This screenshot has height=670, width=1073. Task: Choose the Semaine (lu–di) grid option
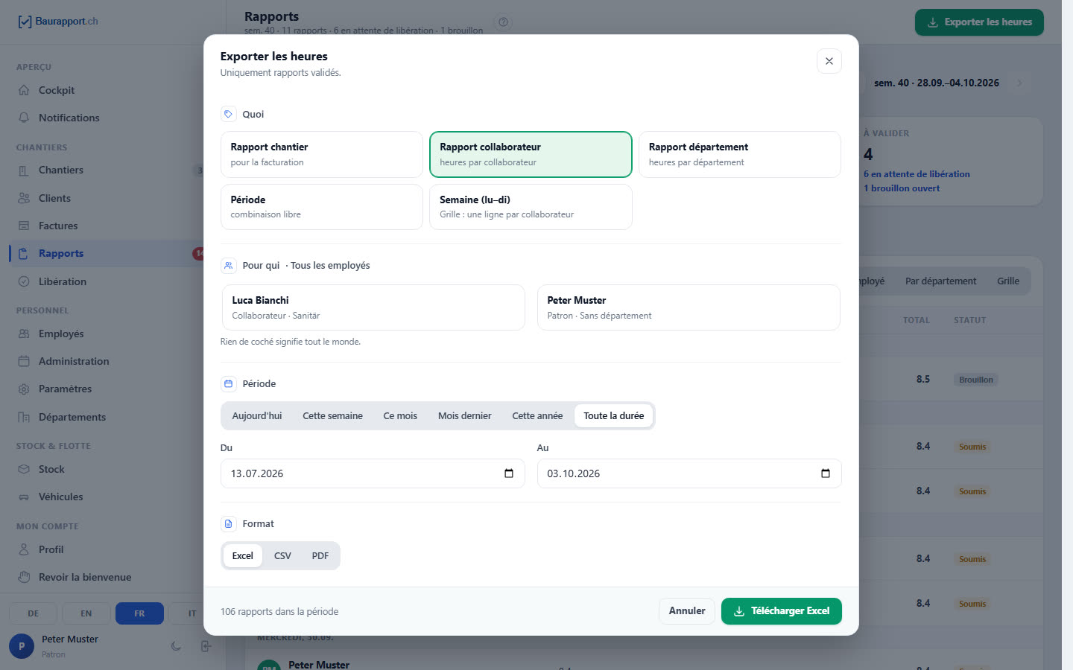pos(531,207)
